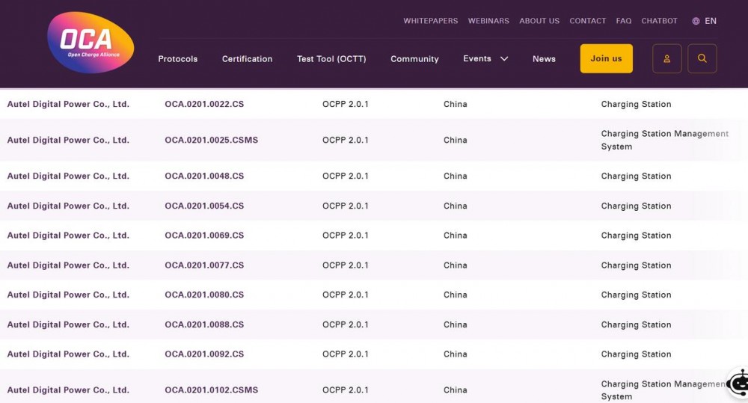Follow the CHATBOT link
The width and height of the screenshot is (748, 403).
659,21
